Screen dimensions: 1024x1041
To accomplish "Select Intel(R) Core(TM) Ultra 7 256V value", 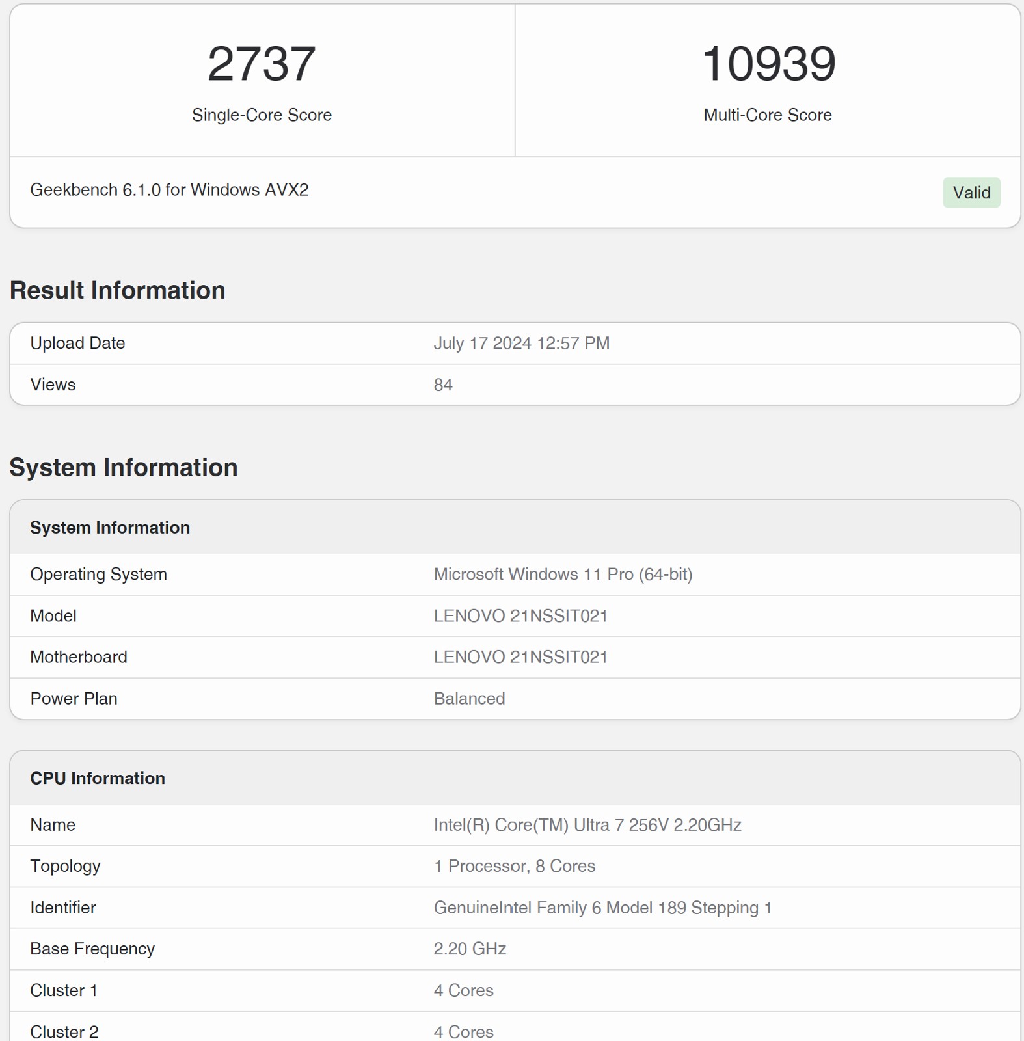I will (587, 825).
